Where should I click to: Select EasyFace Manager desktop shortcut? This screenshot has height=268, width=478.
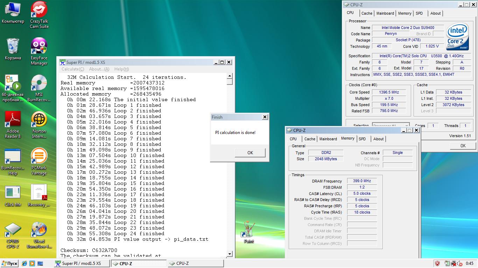coord(39,52)
